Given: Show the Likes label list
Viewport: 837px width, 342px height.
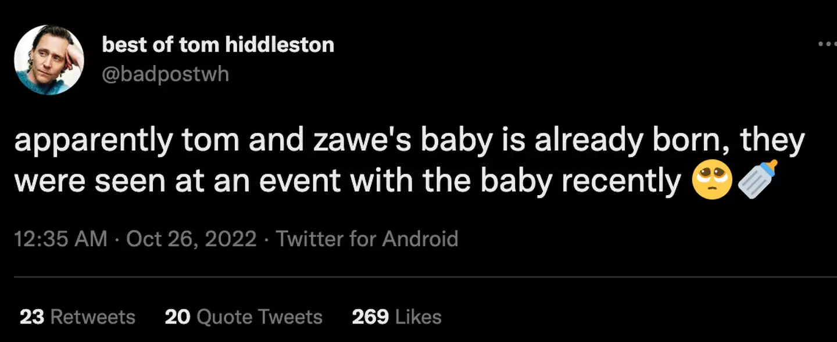Looking at the screenshot, I should (x=419, y=316).
